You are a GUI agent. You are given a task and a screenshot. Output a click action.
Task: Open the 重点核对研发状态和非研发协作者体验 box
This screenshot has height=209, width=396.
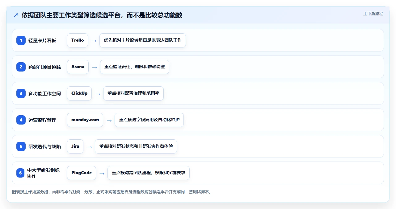point(136,146)
